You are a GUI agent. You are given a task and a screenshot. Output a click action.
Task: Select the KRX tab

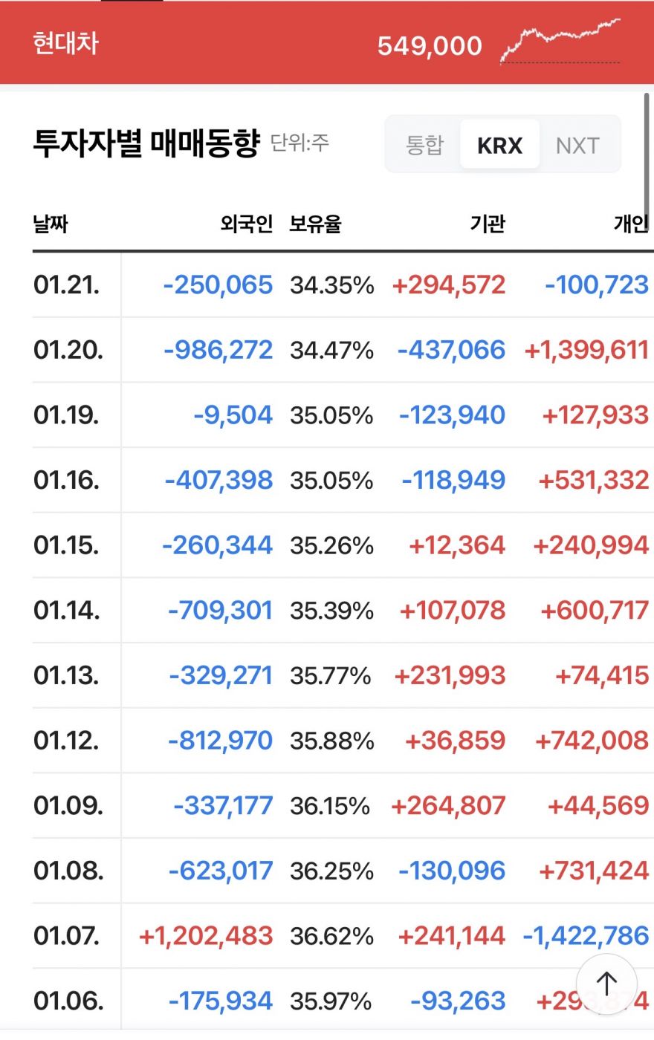(499, 145)
